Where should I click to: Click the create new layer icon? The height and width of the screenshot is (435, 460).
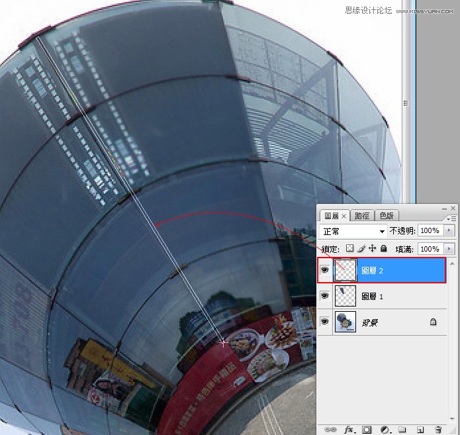tap(420, 430)
